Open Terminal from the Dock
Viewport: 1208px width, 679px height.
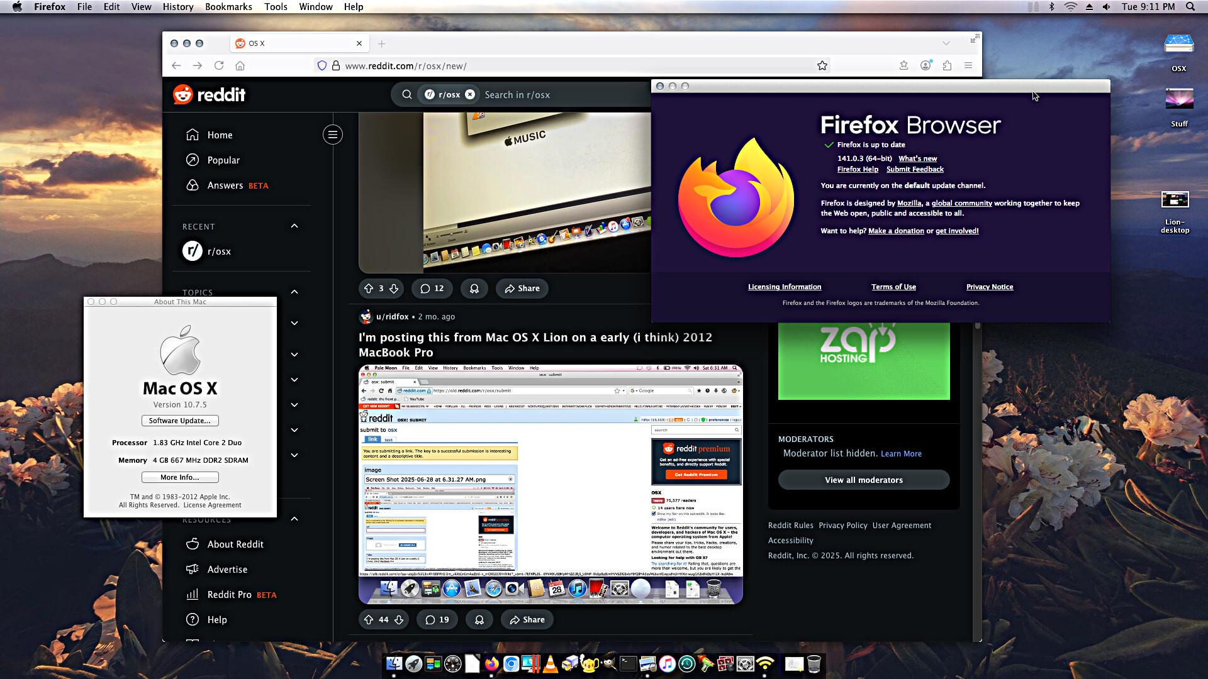pos(628,663)
